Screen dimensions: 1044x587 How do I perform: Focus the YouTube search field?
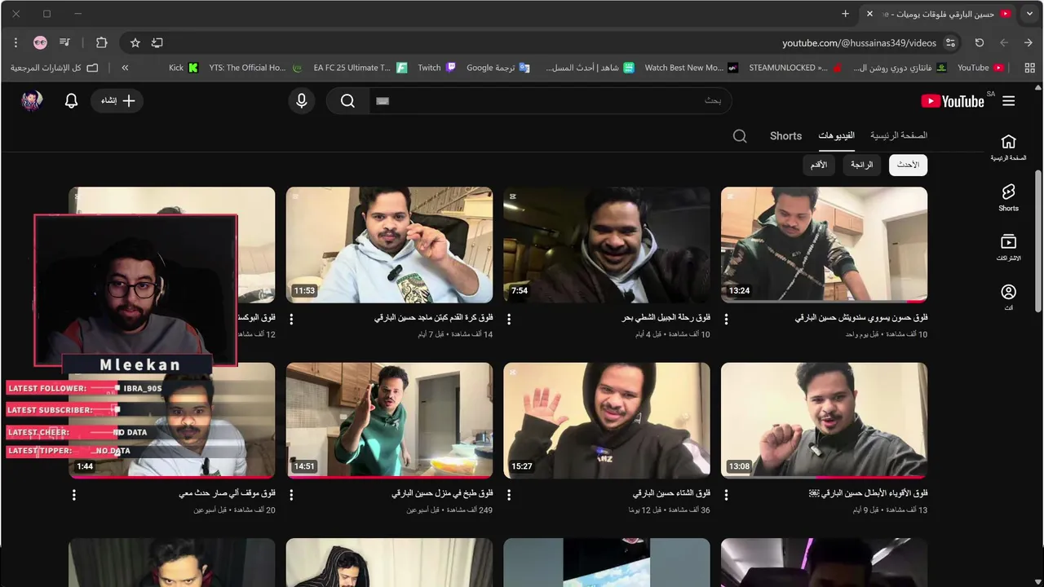[551, 100]
